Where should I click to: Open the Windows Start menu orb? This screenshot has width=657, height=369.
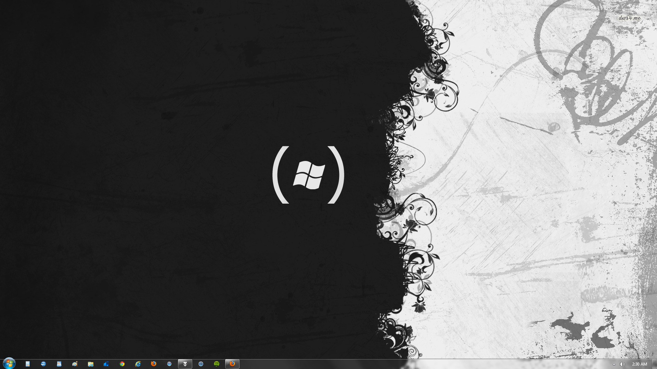pyautogui.click(x=9, y=364)
